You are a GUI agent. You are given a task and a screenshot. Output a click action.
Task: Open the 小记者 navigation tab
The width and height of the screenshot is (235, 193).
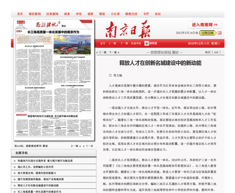[x=115, y=14]
